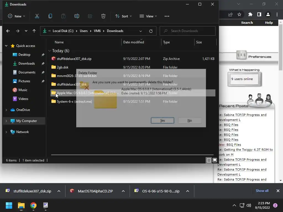Open Chrome three-dot menu
Screen dimensions: 283x212
(277, 14)
